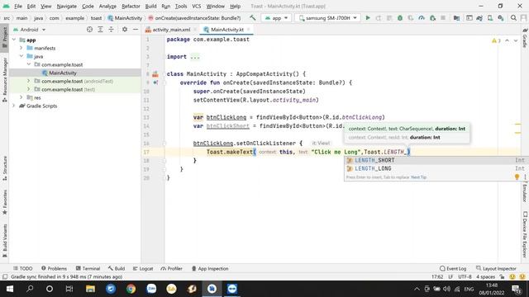Click the override gutter icon beside onCreate

point(155,82)
